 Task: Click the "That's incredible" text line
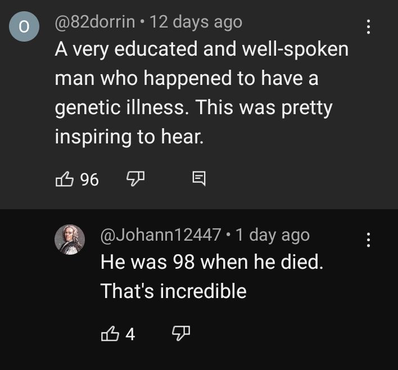tap(173, 291)
